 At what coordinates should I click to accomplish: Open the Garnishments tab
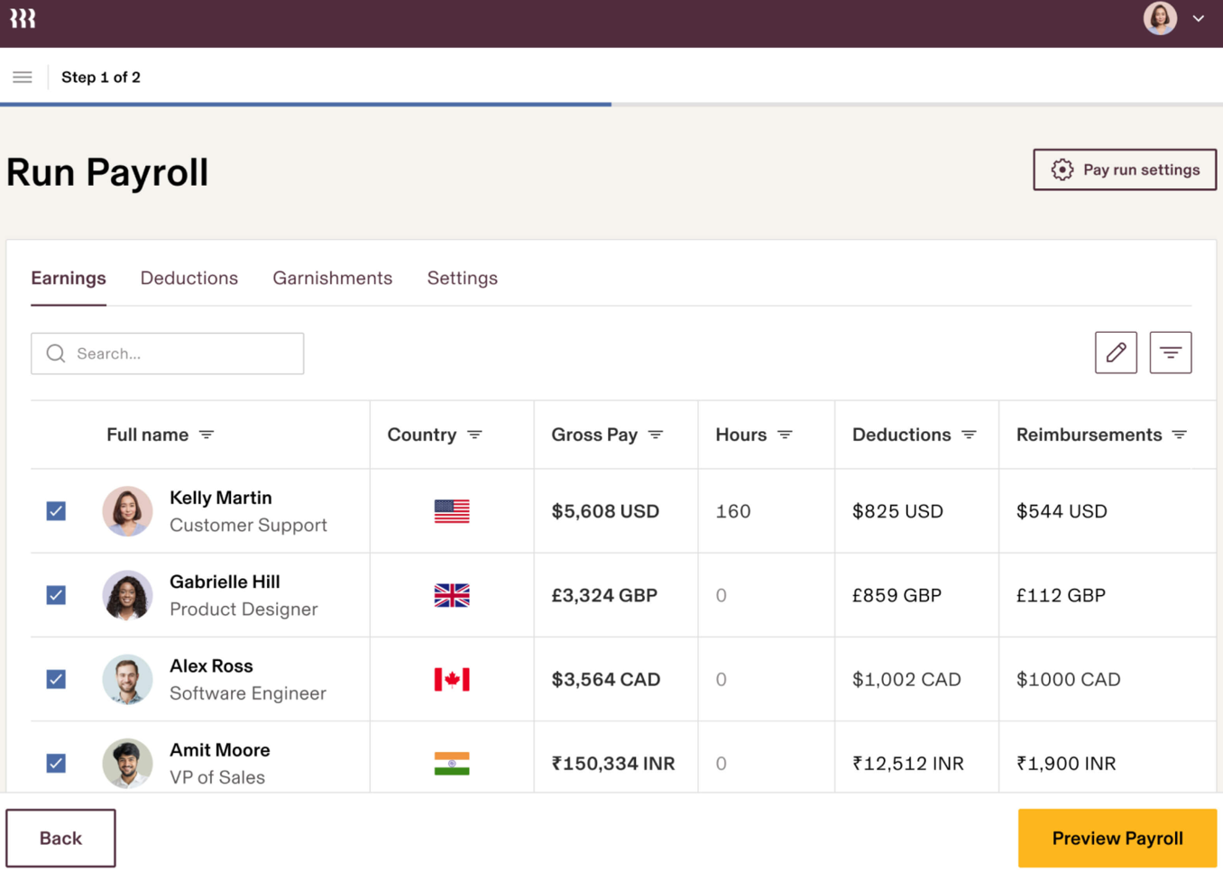coord(332,278)
